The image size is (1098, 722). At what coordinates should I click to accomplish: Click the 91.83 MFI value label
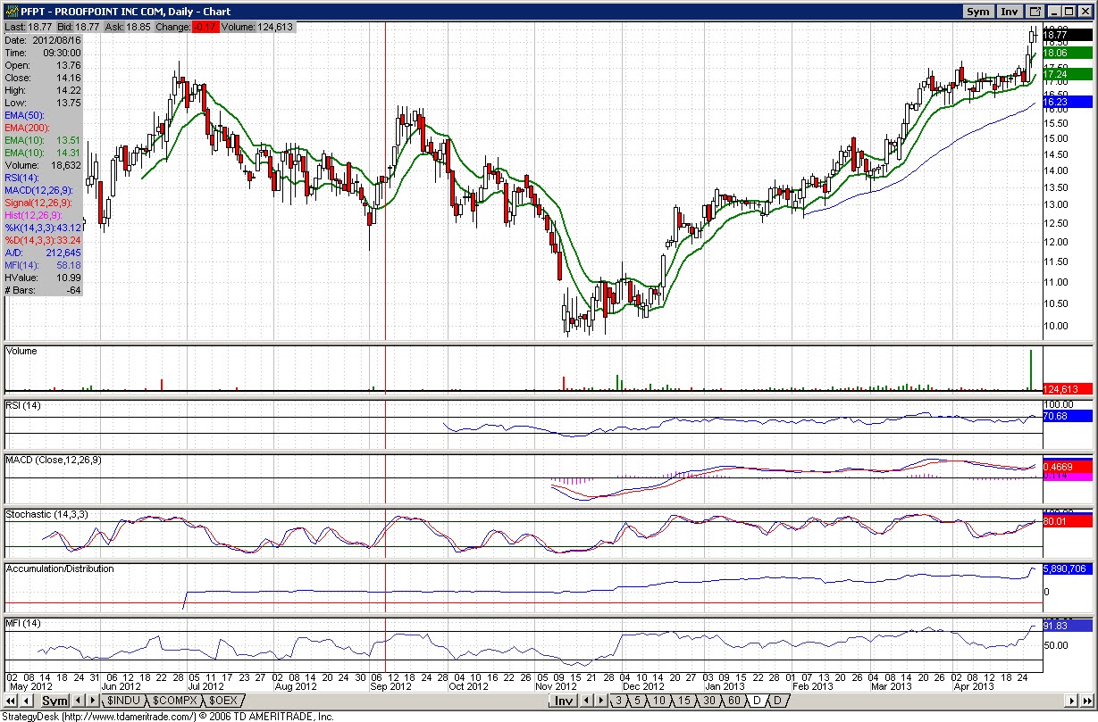(1066, 627)
